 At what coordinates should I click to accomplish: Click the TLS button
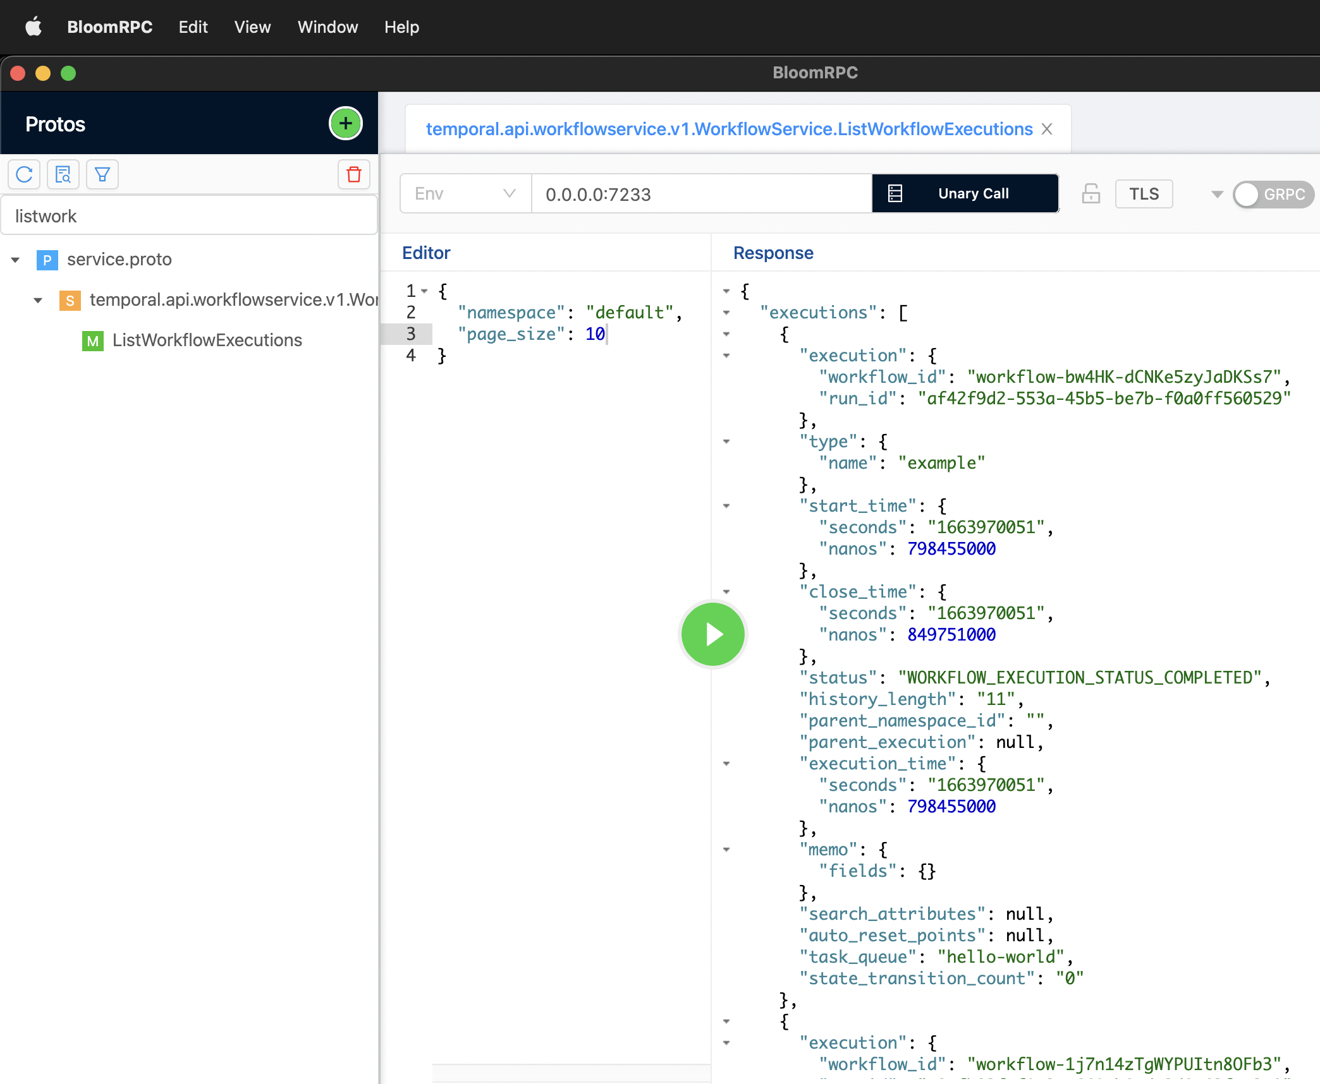(x=1144, y=194)
